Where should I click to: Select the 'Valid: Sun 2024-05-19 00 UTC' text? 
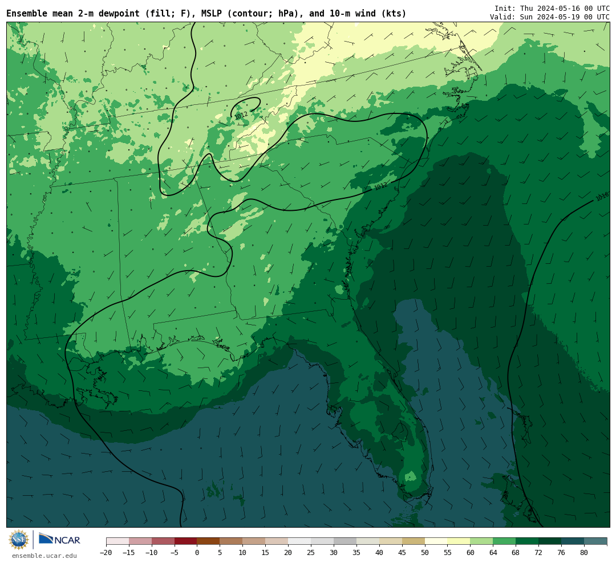point(550,17)
